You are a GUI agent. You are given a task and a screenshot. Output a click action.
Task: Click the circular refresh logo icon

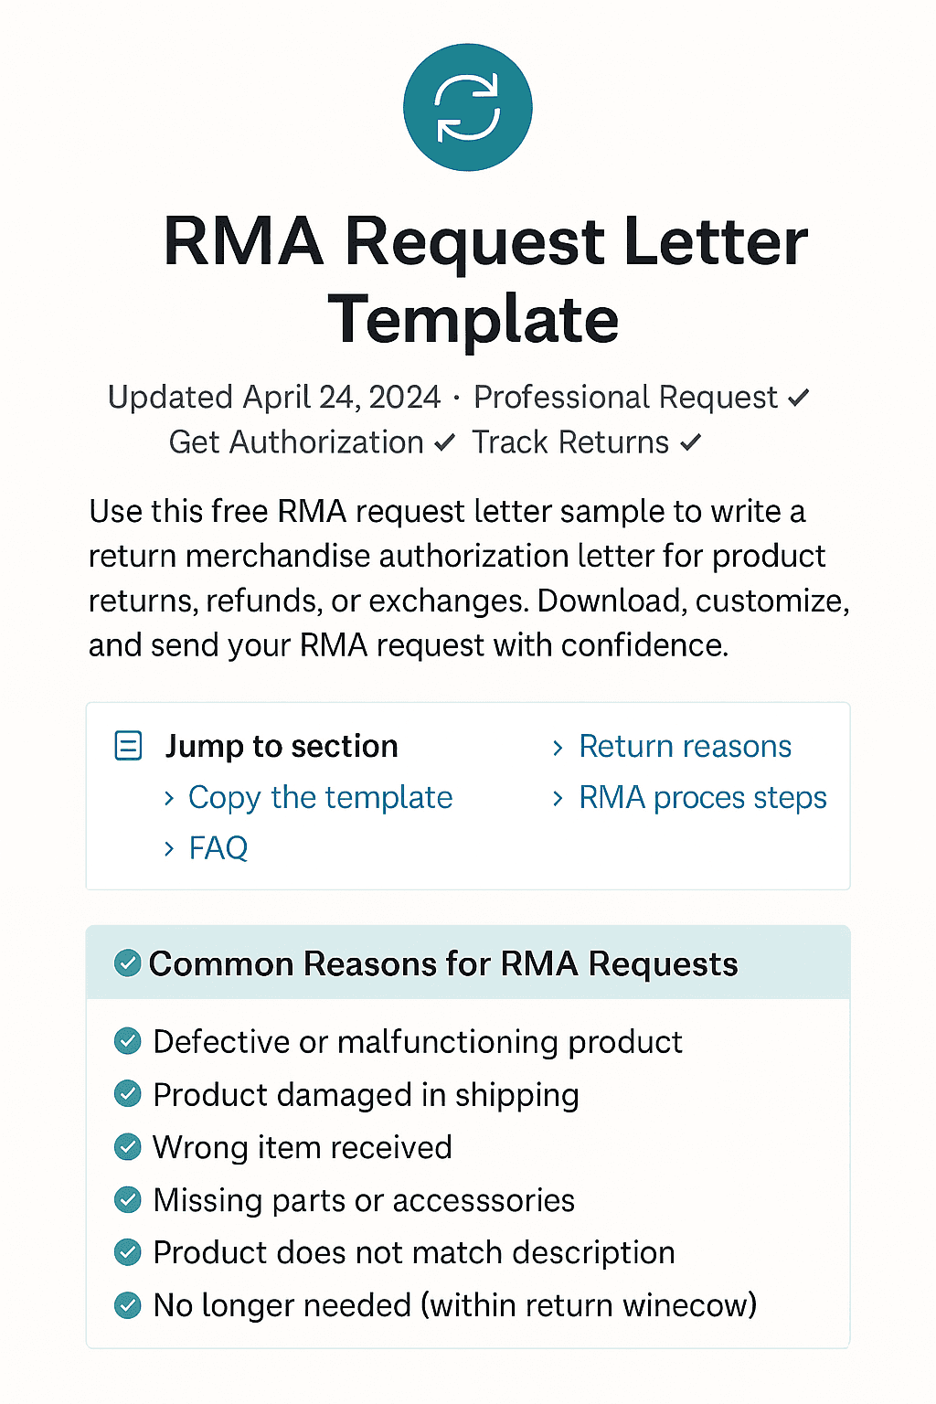467,106
